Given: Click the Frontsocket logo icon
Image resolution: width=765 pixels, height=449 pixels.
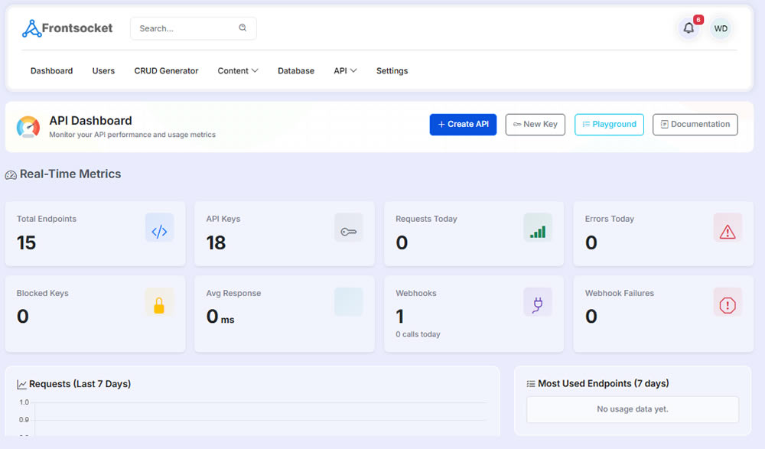Looking at the screenshot, I should (31, 29).
